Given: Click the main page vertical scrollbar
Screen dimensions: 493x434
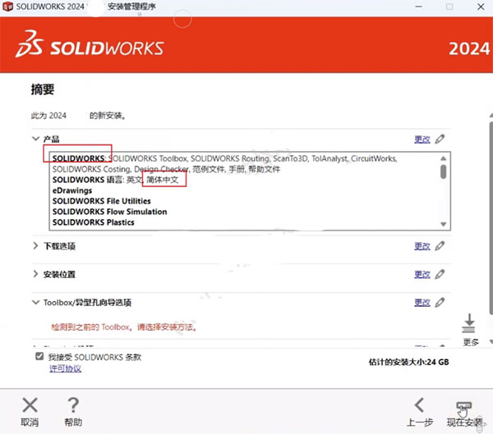Looking at the screenshot, I should click(491, 218).
